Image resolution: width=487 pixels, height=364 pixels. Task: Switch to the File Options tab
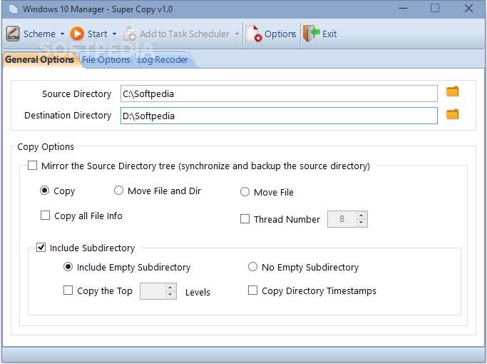tap(106, 60)
